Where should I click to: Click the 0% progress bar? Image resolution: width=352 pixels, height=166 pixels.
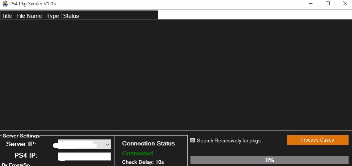click(x=270, y=160)
